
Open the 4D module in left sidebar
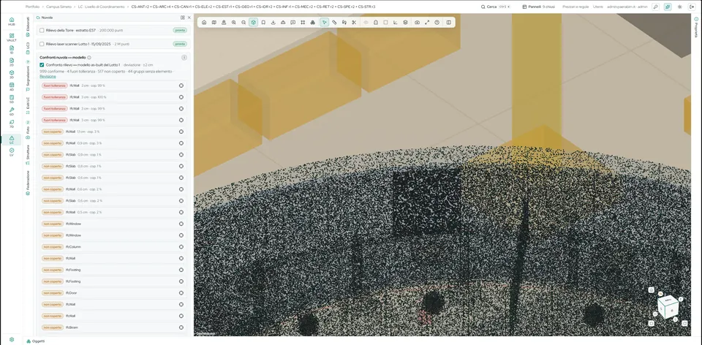(x=12, y=86)
